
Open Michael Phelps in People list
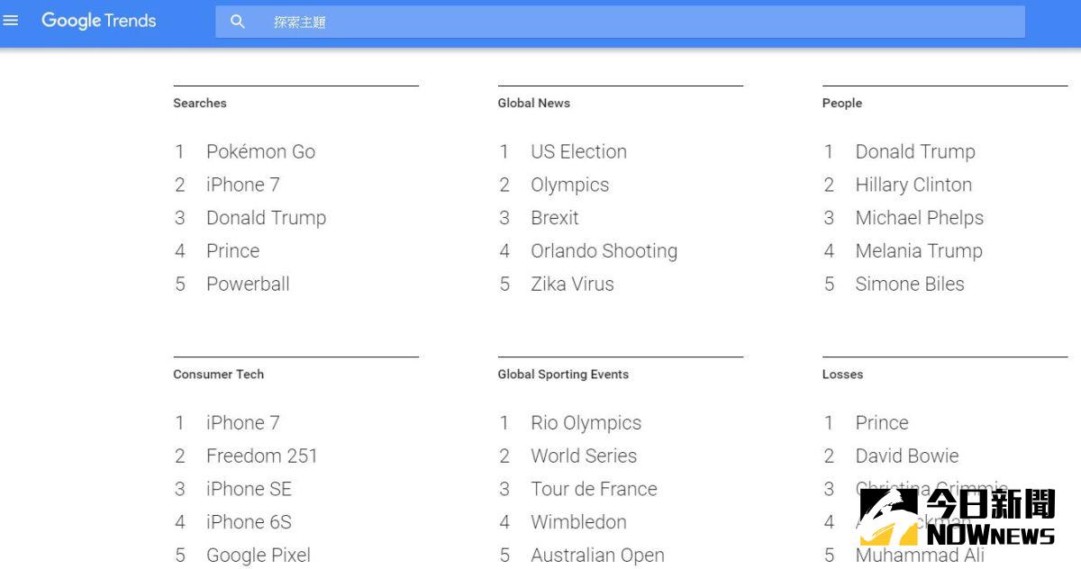tap(919, 218)
